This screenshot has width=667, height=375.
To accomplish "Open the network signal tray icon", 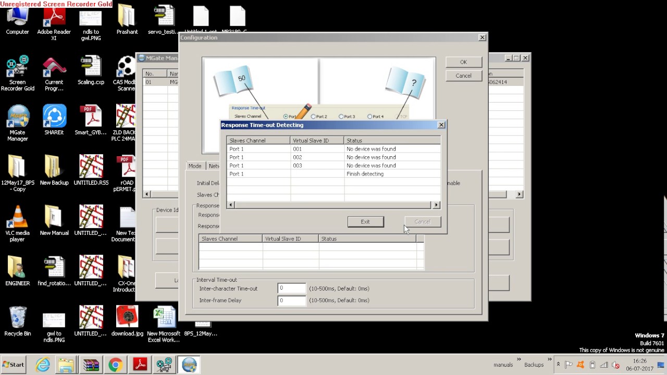I will click(604, 365).
